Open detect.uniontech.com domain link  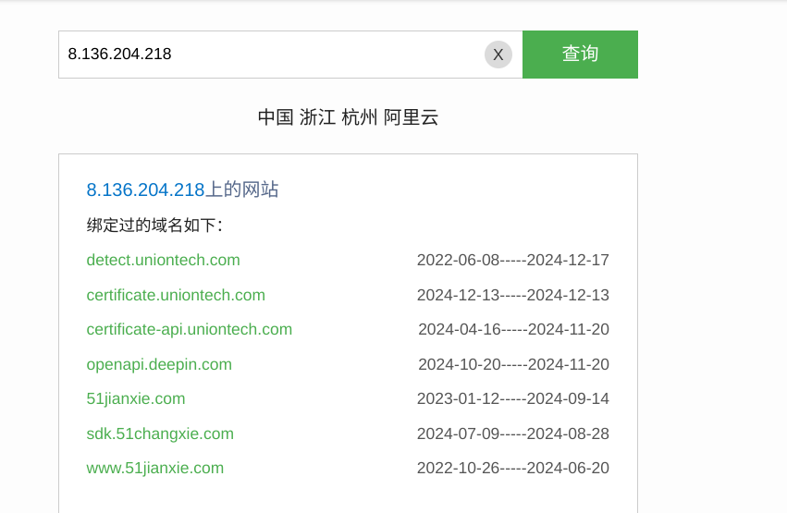[163, 260]
